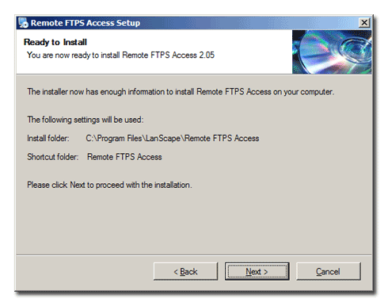Click the separator line above the buttons
388x306 pixels.
coord(194,255)
